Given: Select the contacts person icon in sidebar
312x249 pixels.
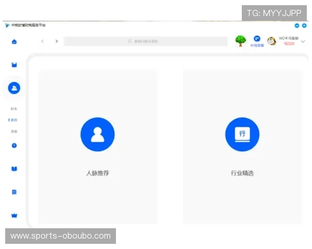Looking at the screenshot, I should (14, 88).
